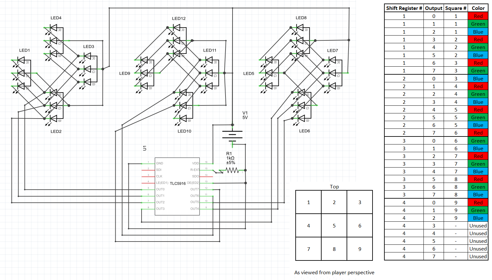Click the blue diode symbol of LED10

pyautogui.click(x=183, y=118)
